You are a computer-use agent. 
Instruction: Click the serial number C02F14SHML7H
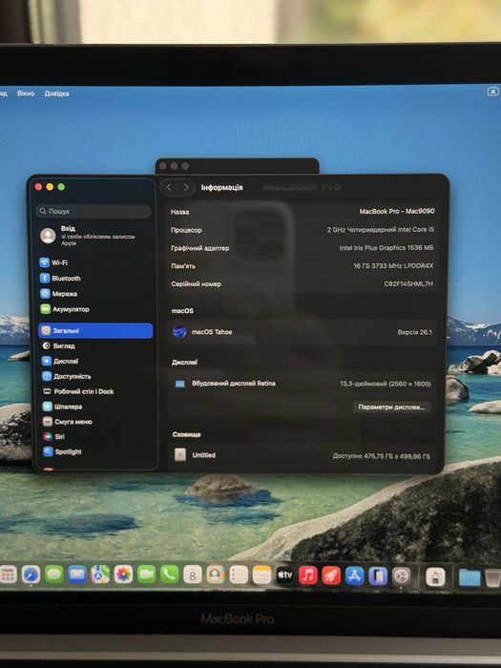click(408, 283)
